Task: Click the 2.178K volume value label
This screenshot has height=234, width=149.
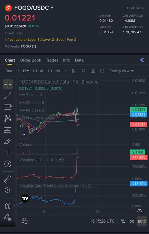Action: pos(138,152)
